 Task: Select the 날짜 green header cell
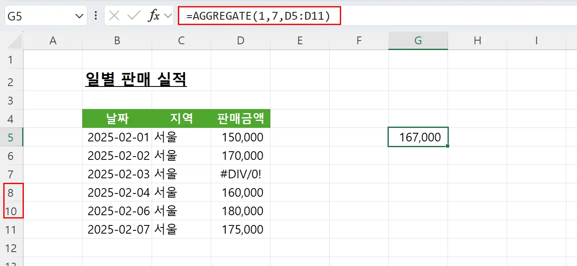pyautogui.click(x=117, y=118)
